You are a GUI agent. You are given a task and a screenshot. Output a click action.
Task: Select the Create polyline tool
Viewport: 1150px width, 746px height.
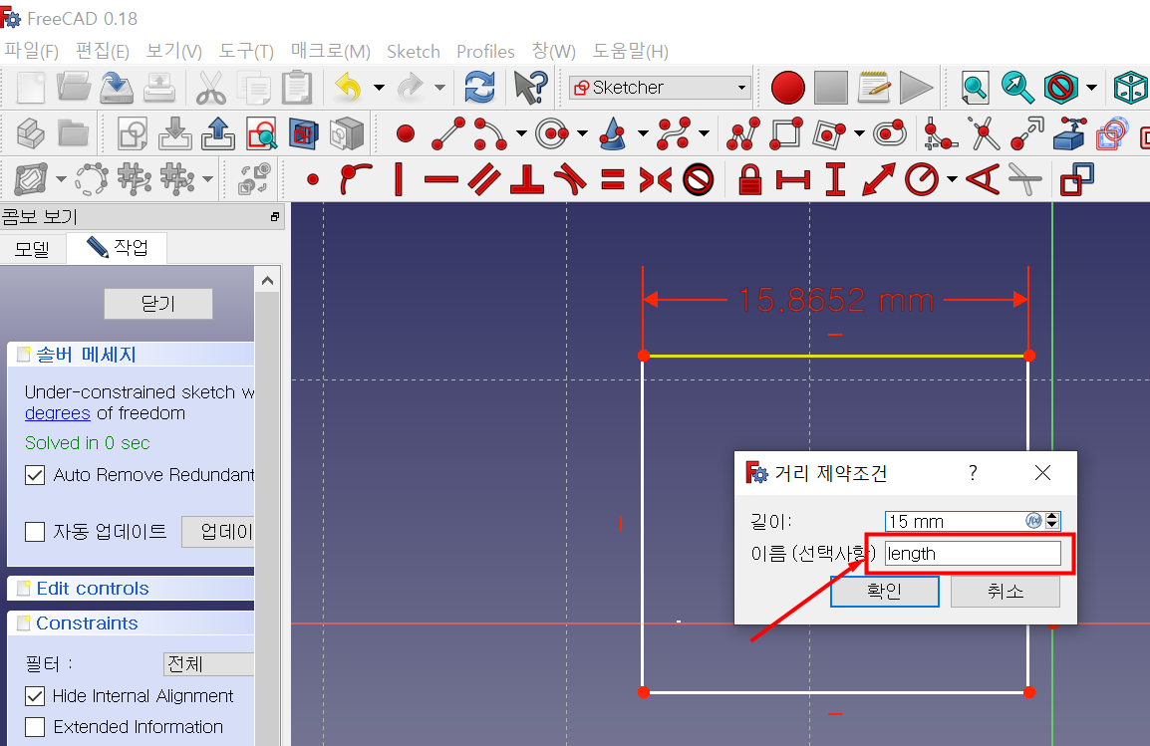click(x=743, y=134)
